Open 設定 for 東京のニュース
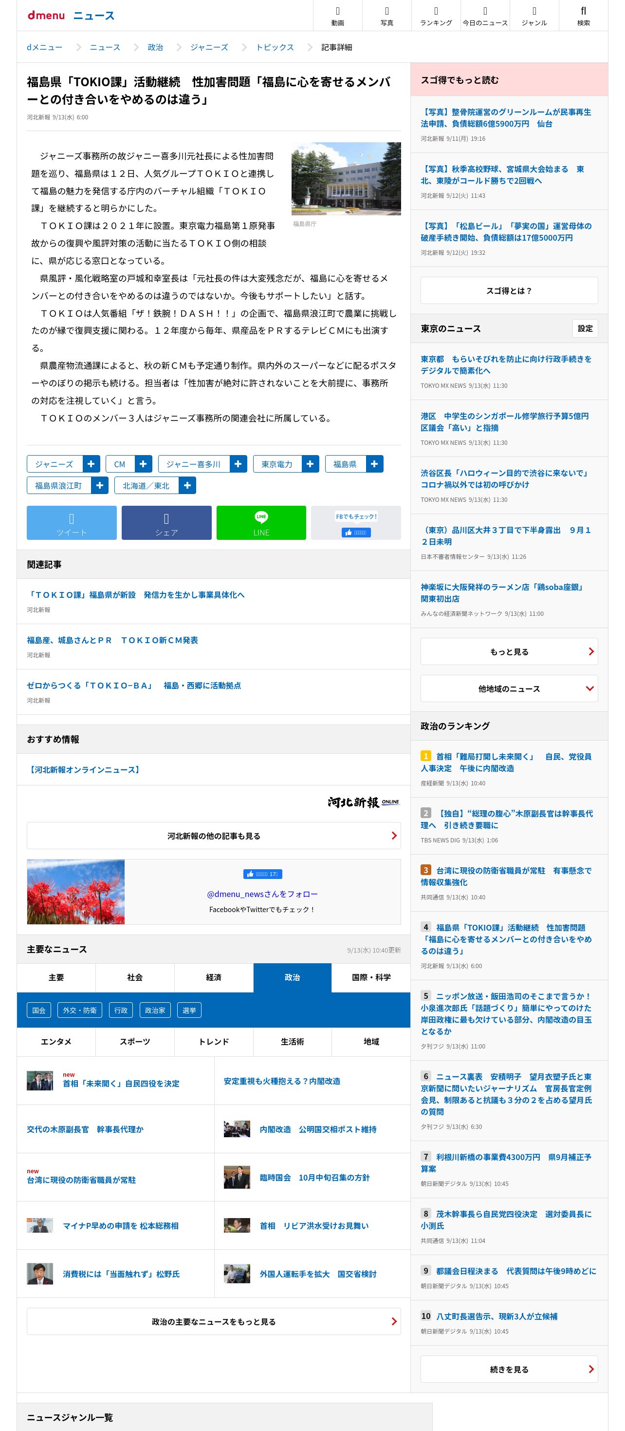Image resolution: width=625 pixels, height=1431 pixels. point(585,328)
